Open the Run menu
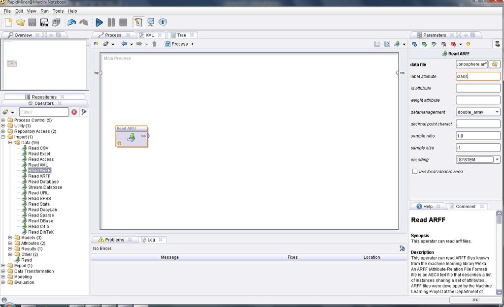 (44, 11)
